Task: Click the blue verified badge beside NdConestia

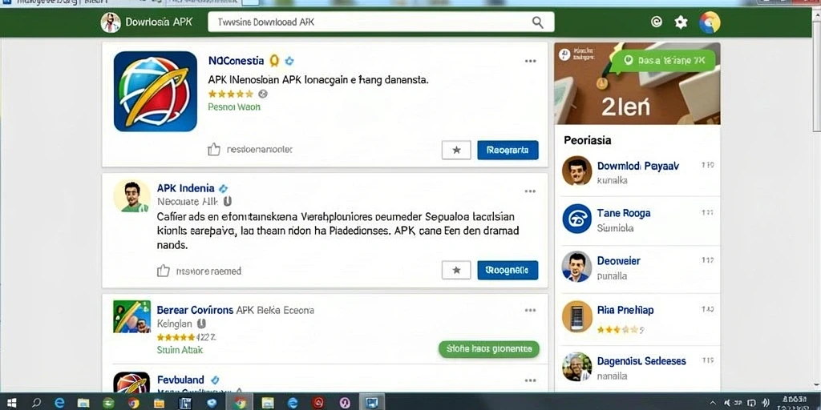Action: click(x=289, y=61)
